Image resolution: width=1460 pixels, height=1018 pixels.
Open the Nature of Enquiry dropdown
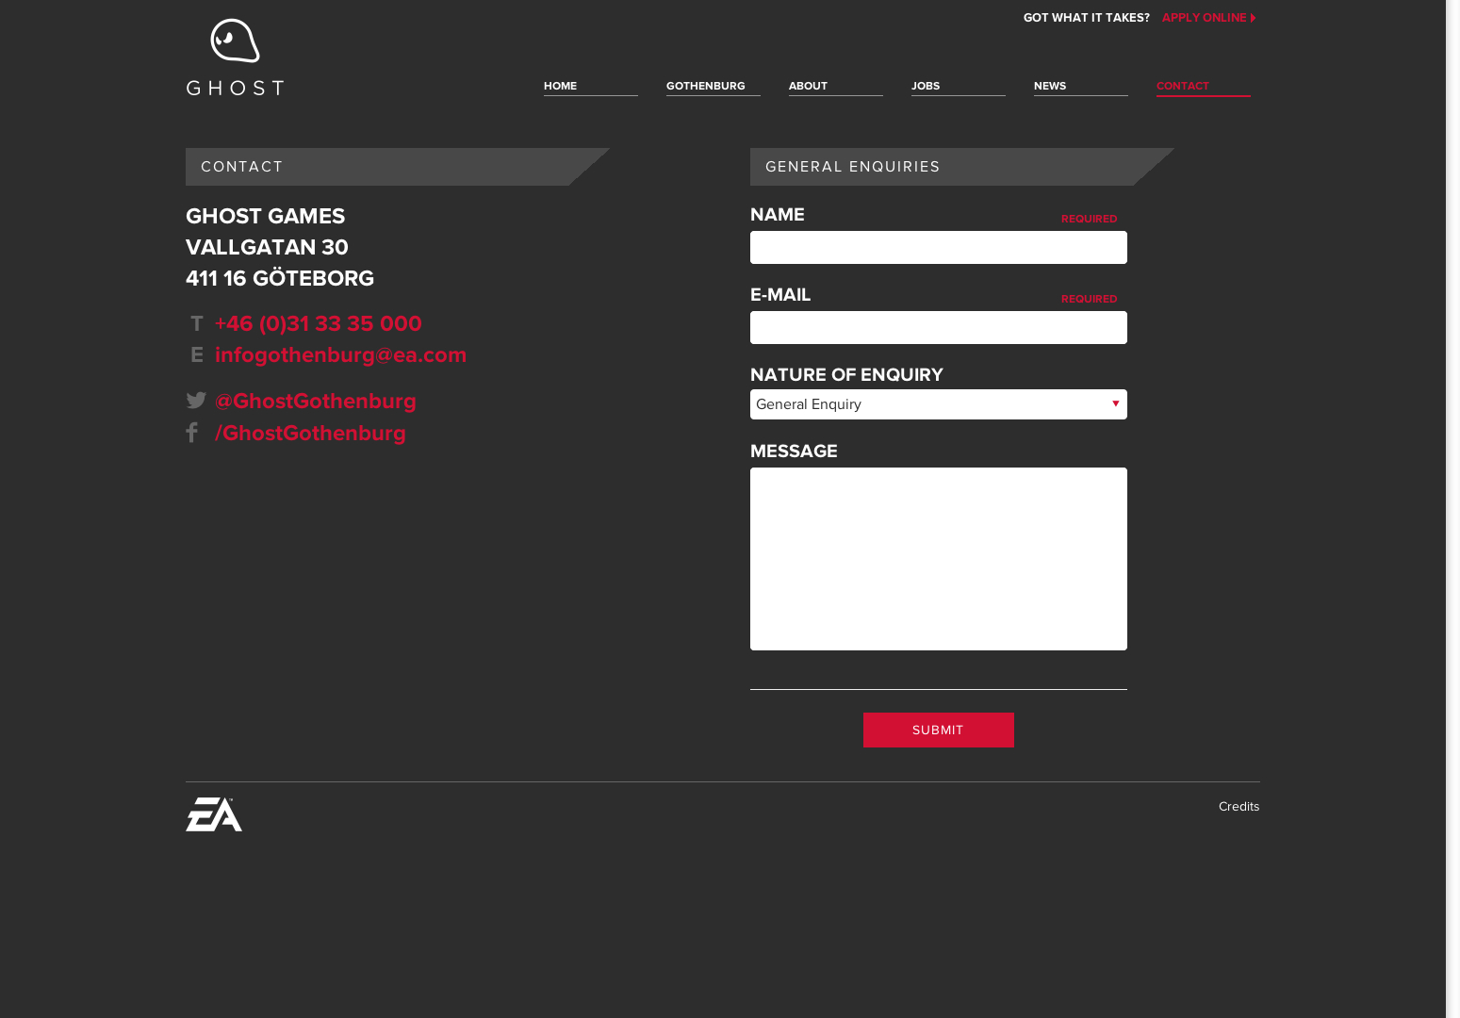click(x=938, y=404)
